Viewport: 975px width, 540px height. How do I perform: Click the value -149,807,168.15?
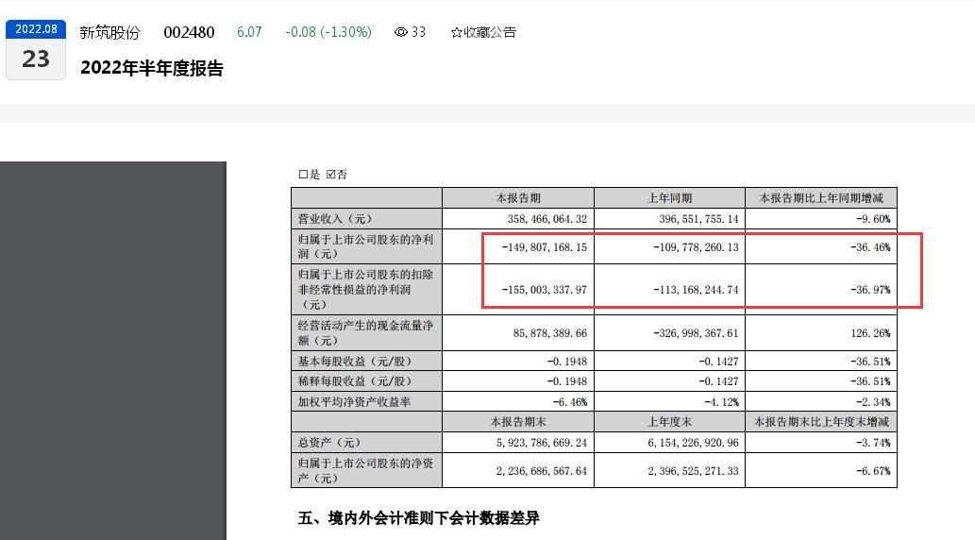tap(544, 247)
